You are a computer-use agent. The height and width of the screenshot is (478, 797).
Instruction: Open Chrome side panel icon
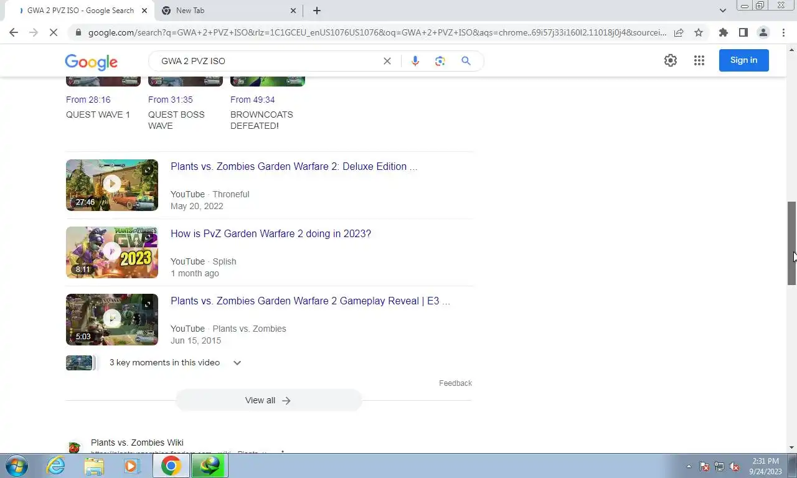743,32
